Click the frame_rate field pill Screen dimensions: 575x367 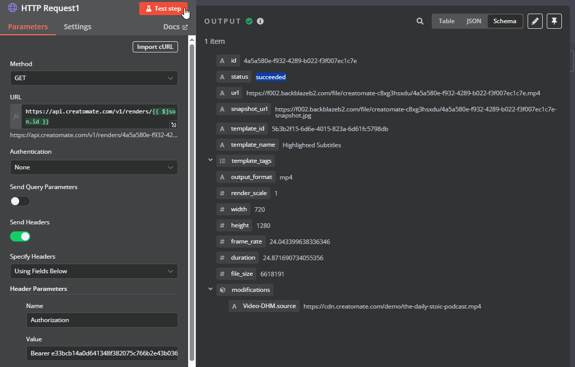pos(241,241)
